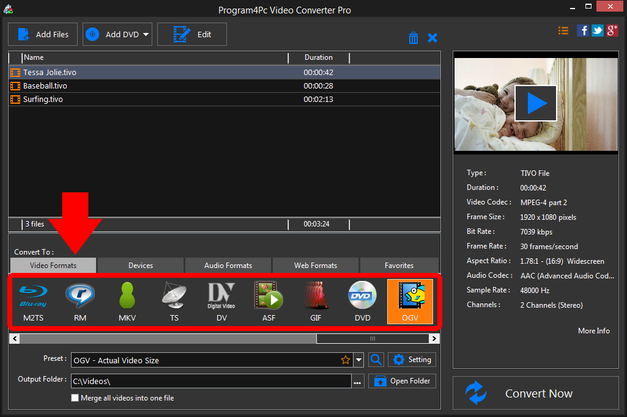The height and width of the screenshot is (417, 627).
Task: Click the app logo in title bar
Action: (x=8, y=9)
